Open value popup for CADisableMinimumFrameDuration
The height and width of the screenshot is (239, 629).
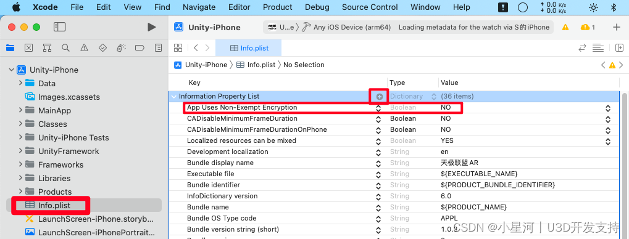[608, 119]
